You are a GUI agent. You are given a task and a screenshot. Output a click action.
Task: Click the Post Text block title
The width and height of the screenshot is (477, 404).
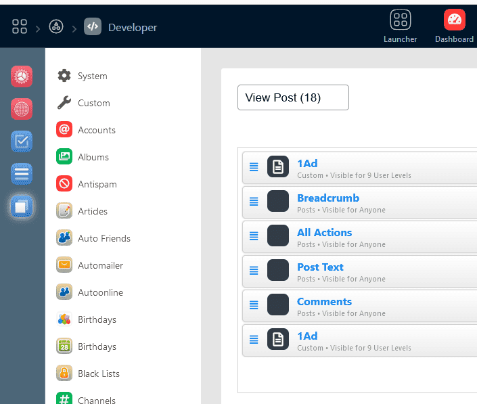click(x=320, y=267)
